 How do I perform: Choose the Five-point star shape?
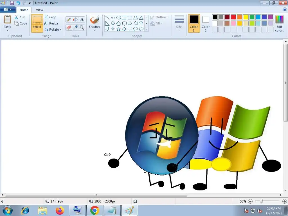pos(119,29)
